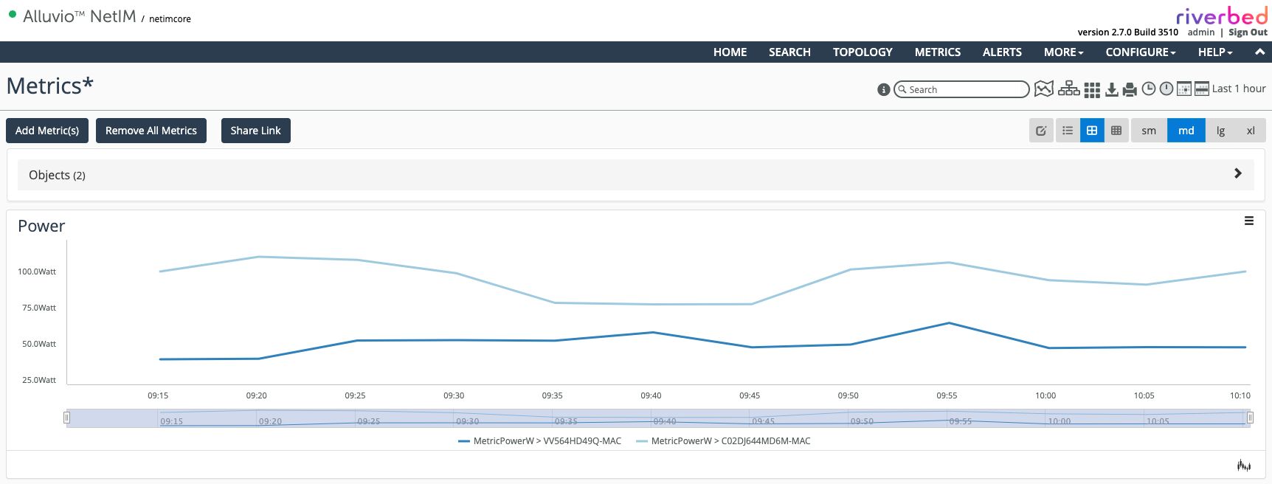This screenshot has width=1272, height=484.
Task: Click the clock icon showing three o'clock
Action: 1149,89
